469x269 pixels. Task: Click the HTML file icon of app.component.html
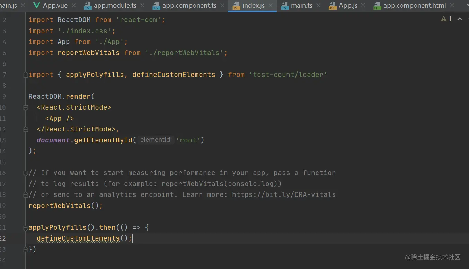(377, 6)
